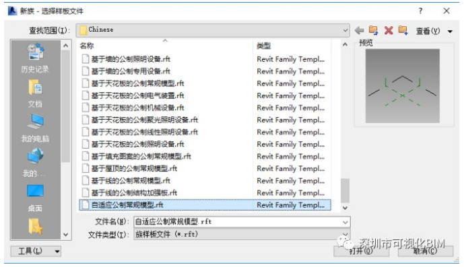The height and width of the screenshot is (267, 464).
Task: Click the 打开(O) open button
Action: [x=361, y=251]
